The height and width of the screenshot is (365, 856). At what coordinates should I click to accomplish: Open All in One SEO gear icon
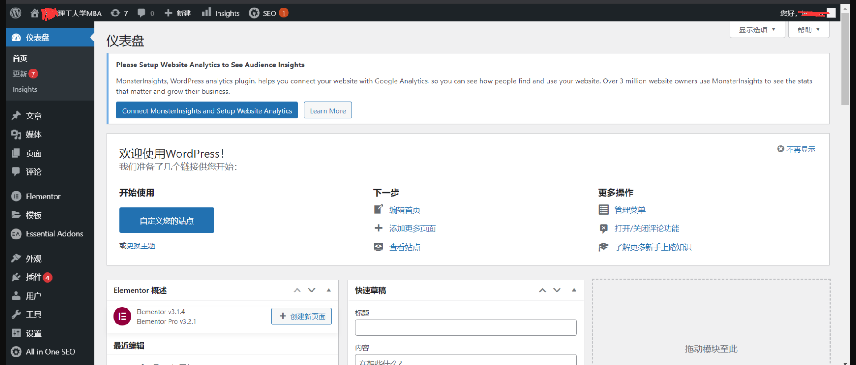16,352
